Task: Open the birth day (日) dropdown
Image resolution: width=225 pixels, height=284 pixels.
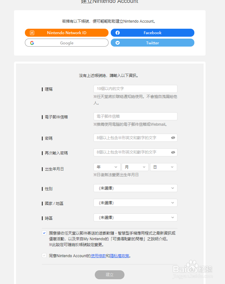Action: tap(163, 167)
